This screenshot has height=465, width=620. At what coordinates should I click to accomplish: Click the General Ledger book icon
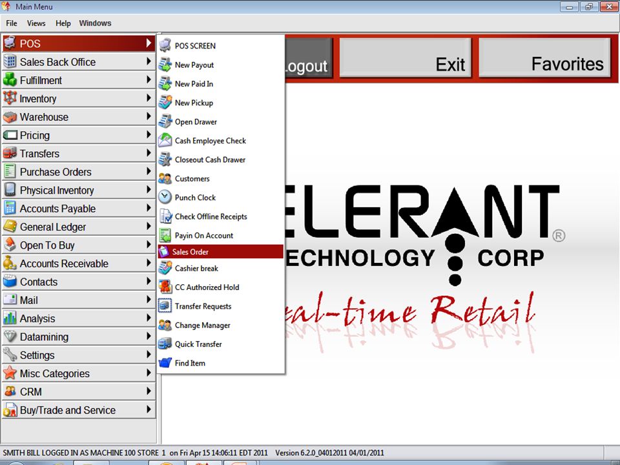point(10,227)
